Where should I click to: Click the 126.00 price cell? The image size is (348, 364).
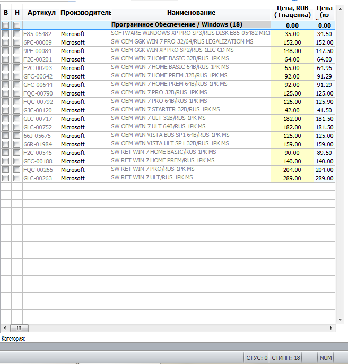pyautogui.click(x=292, y=102)
